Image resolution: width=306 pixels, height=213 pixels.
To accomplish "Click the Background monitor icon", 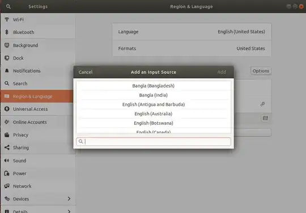I will click(x=7, y=45).
